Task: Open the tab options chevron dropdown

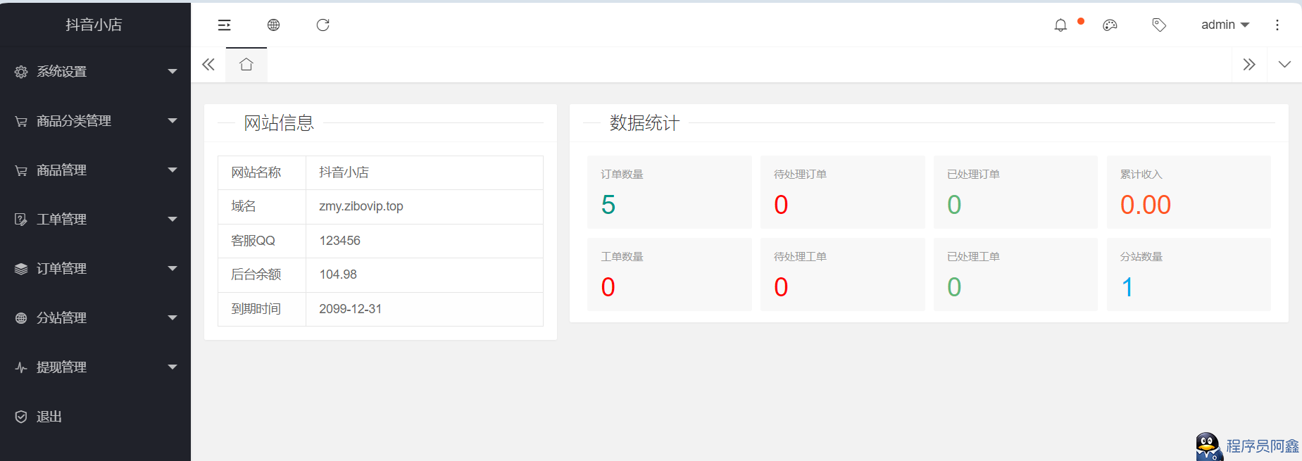Action: (1284, 65)
